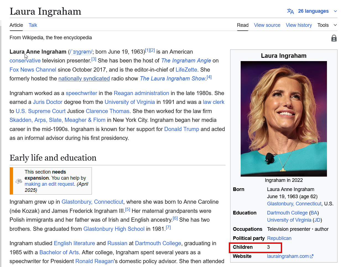This screenshot has width=343, height=267.
Task: Click the Children value 3 in infobox
Action: pyautogui.click(x=268, y=247)
